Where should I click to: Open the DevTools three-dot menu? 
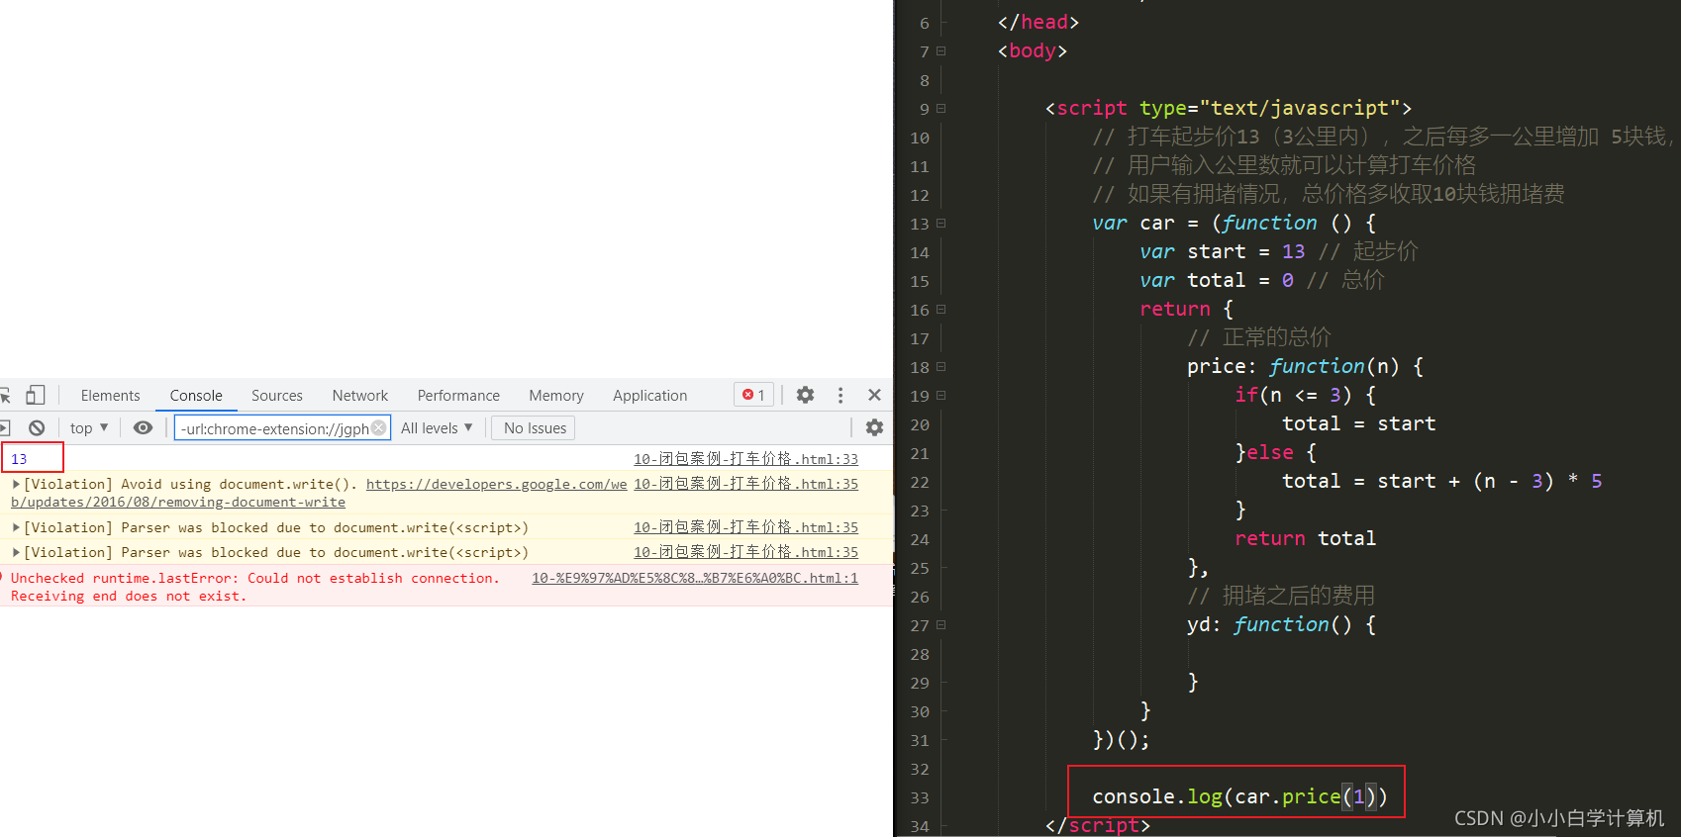click(x=840, y=395)
